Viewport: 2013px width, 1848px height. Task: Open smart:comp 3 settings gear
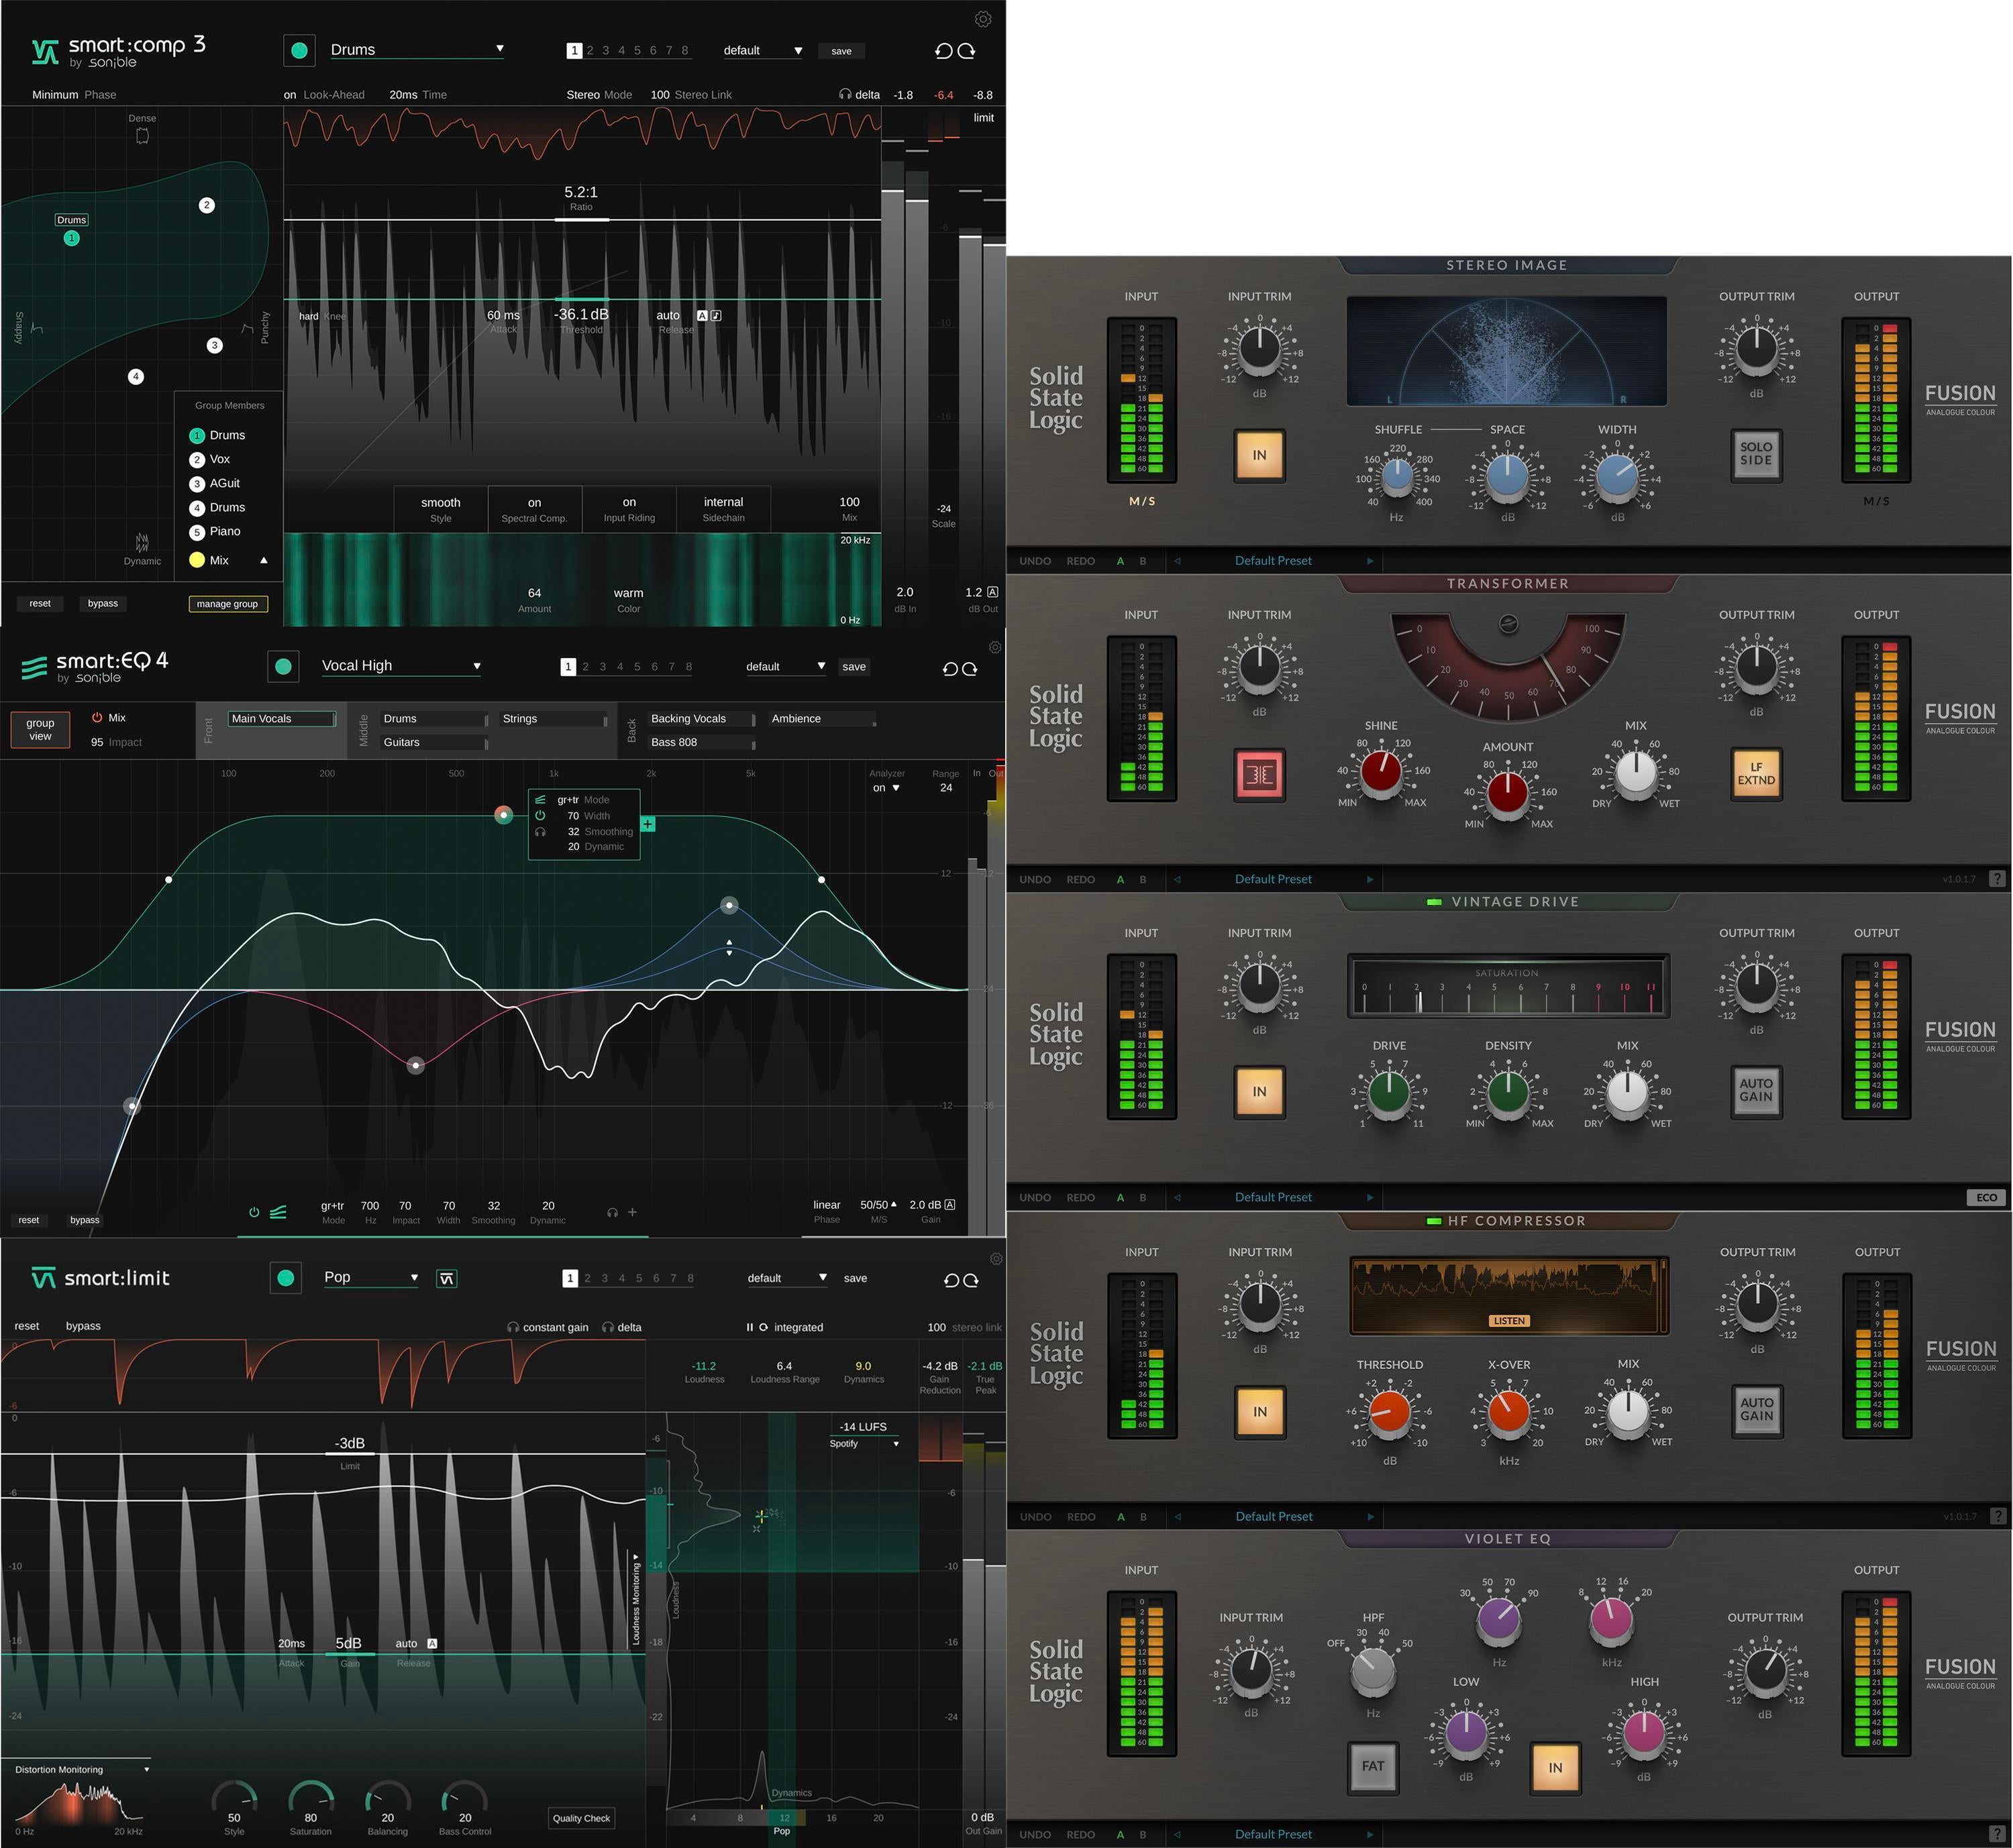[982, 19]
